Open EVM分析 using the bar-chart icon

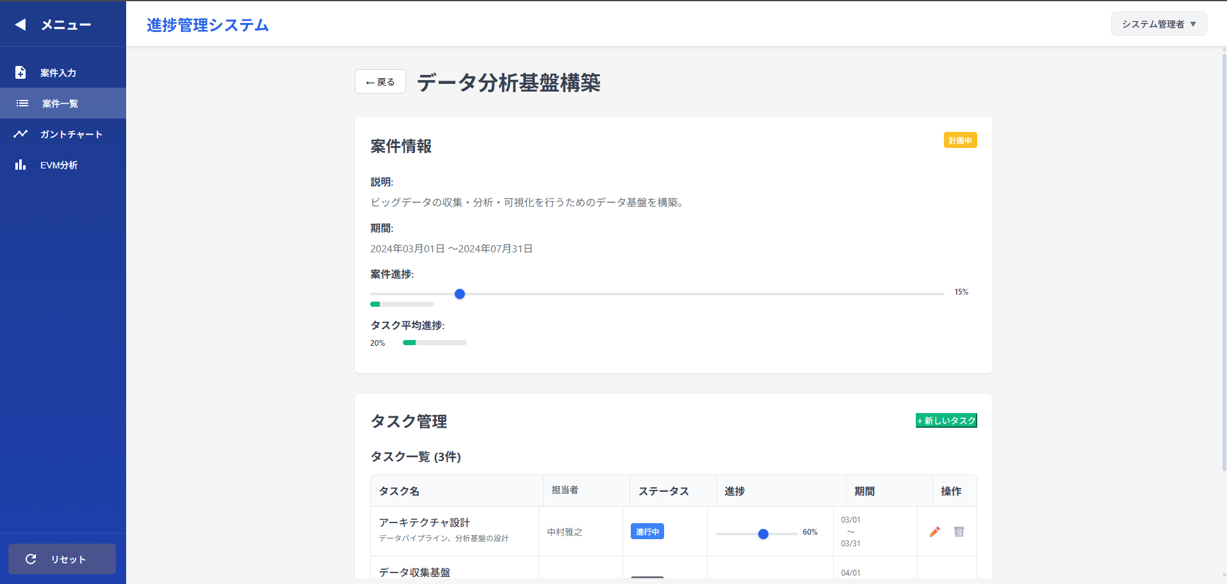(20, 165)
